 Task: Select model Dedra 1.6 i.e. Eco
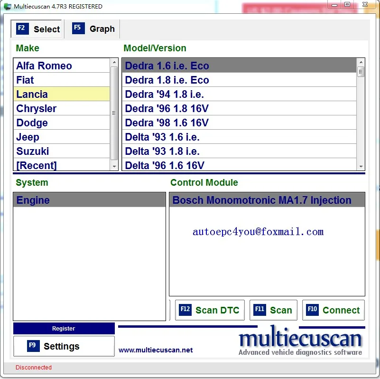[x=239, y=66]
